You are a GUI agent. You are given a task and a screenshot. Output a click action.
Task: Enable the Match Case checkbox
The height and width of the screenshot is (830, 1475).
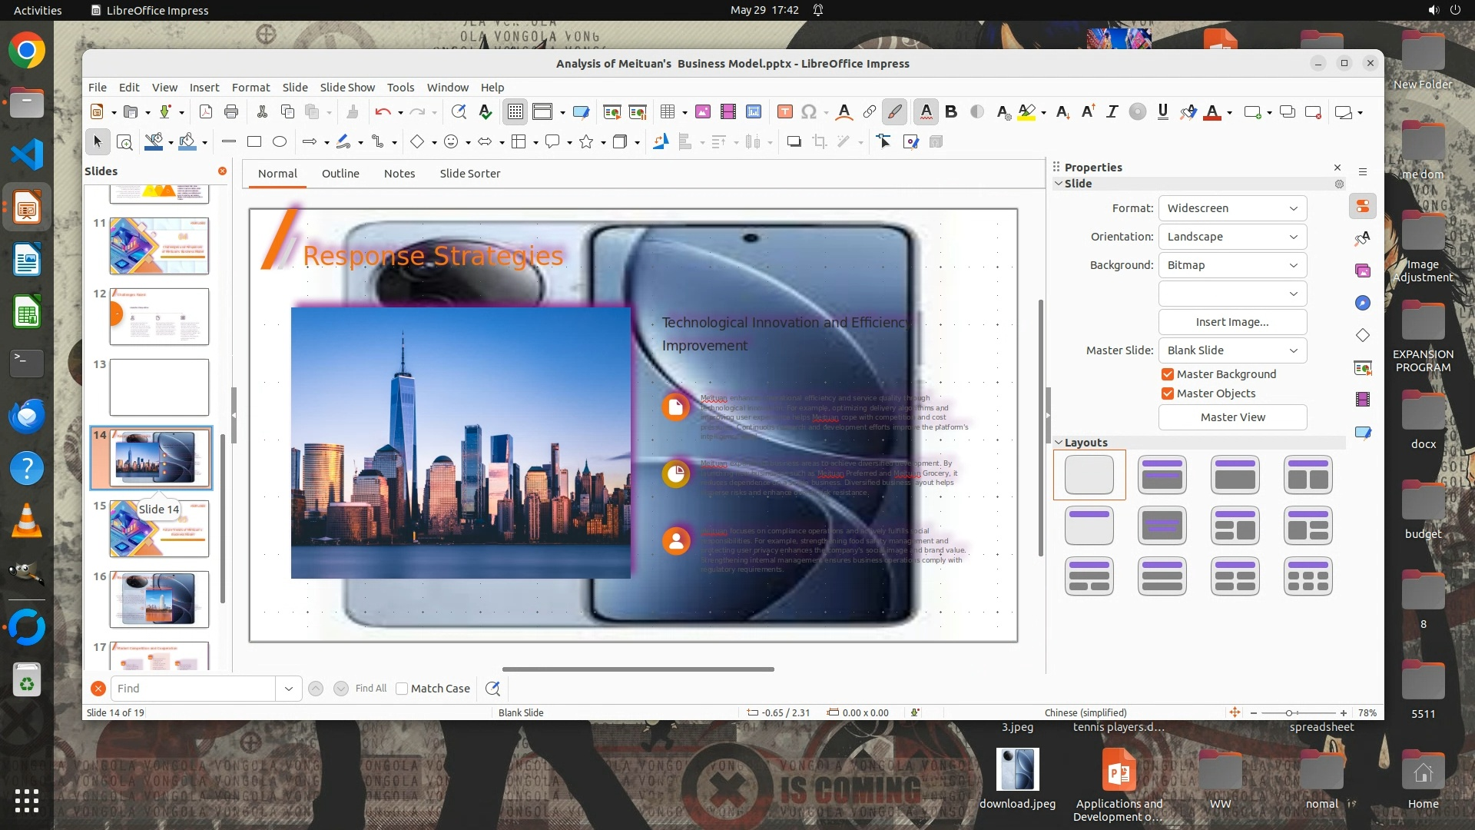click(402, 689)
